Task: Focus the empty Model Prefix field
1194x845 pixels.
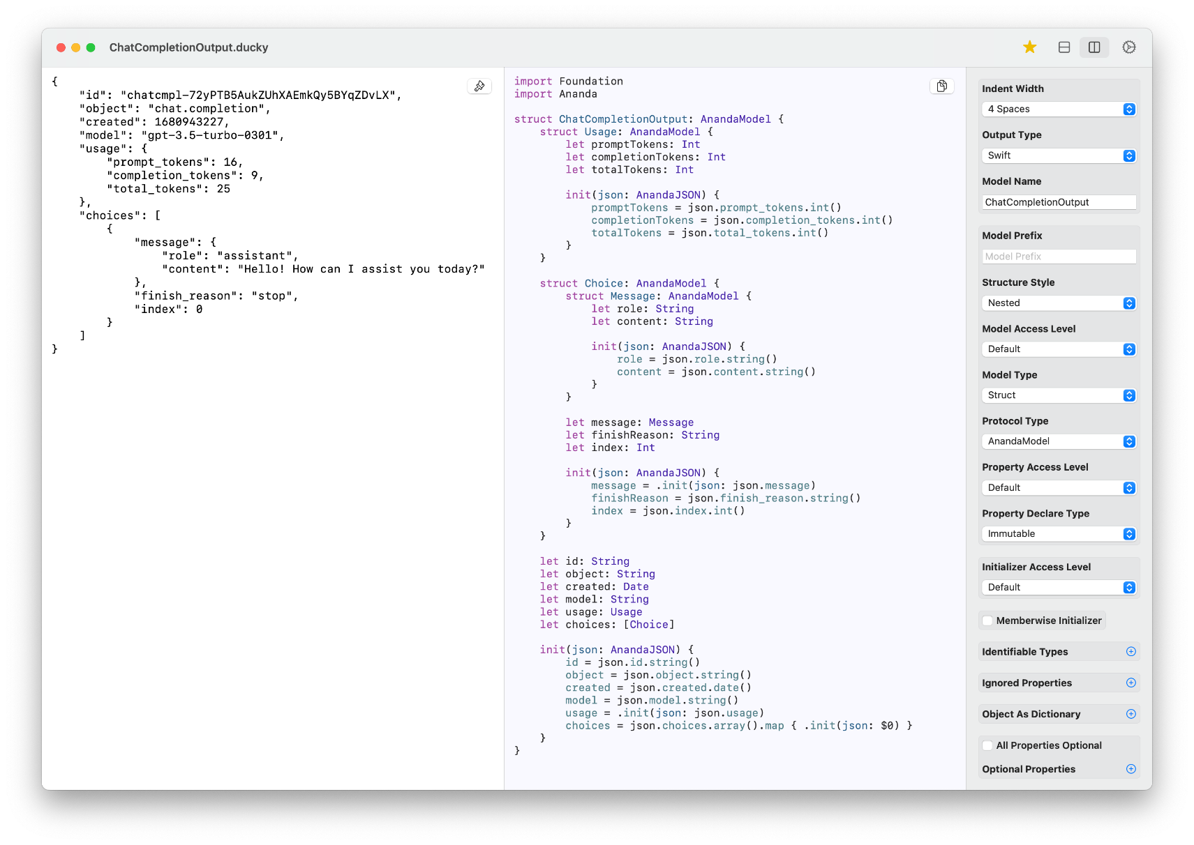Action: pyautogui.click(x=1059, y=257)
